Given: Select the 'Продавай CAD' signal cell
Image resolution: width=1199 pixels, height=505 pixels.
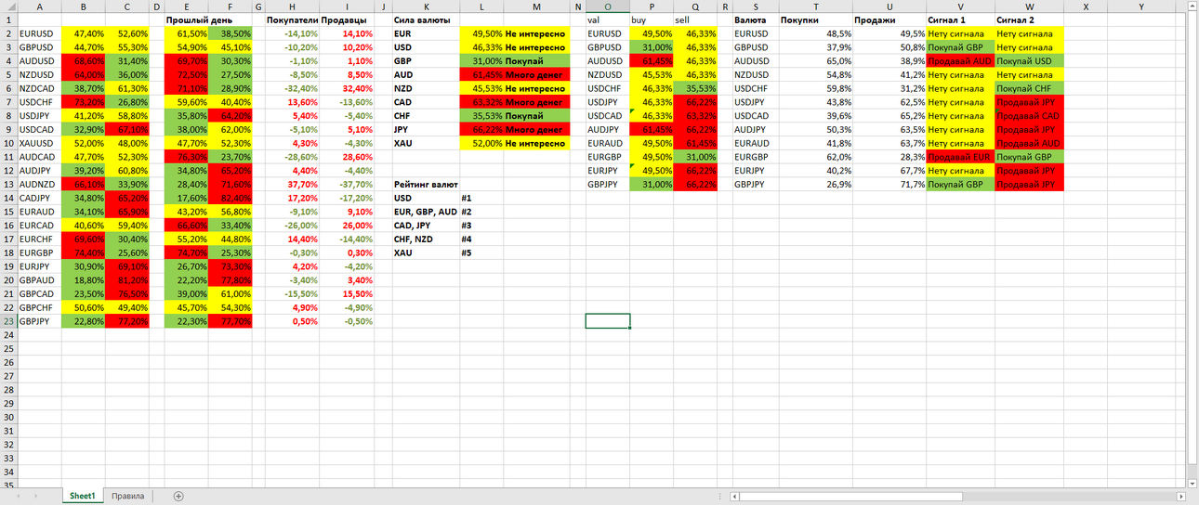Looking at the screenshot, I should point(1028,116).
